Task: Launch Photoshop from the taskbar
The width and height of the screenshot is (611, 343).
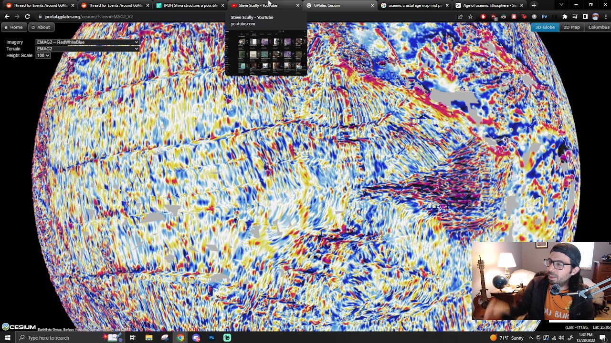Action: pos(211,338)
